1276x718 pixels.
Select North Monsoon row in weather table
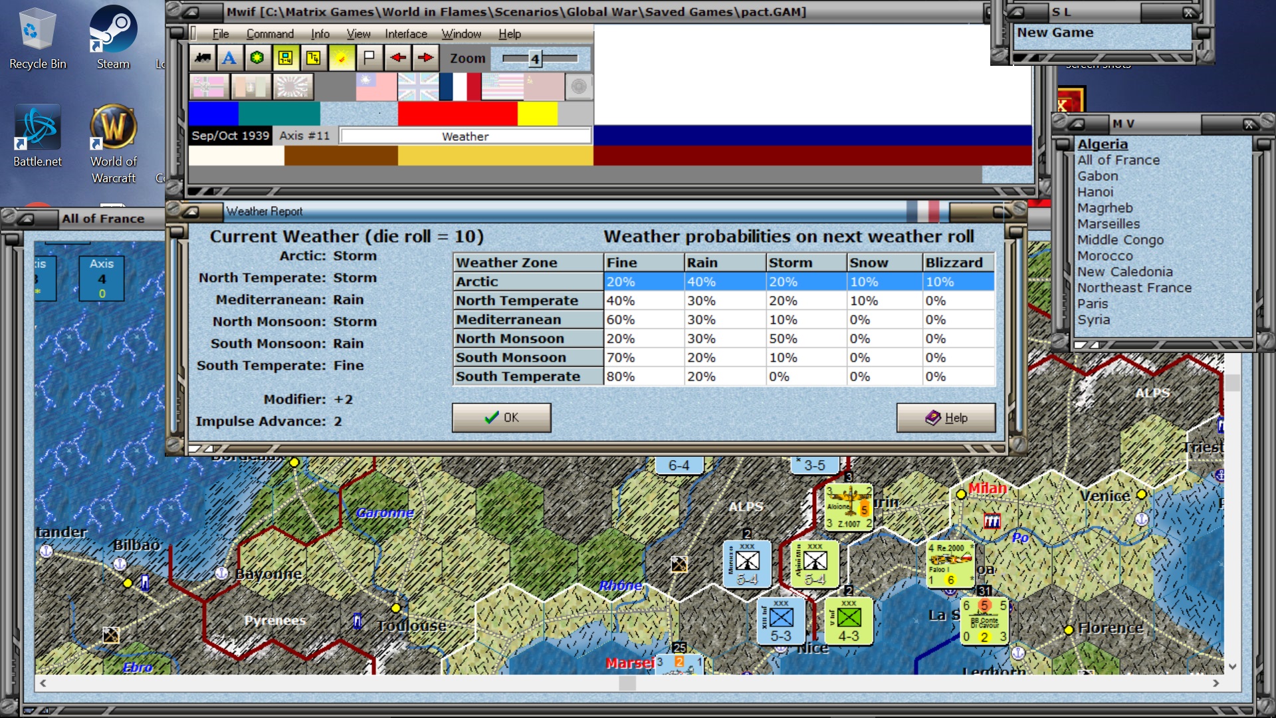(724, 338)
